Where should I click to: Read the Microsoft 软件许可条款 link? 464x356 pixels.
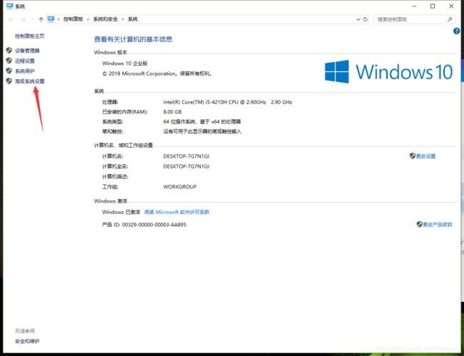176,212
